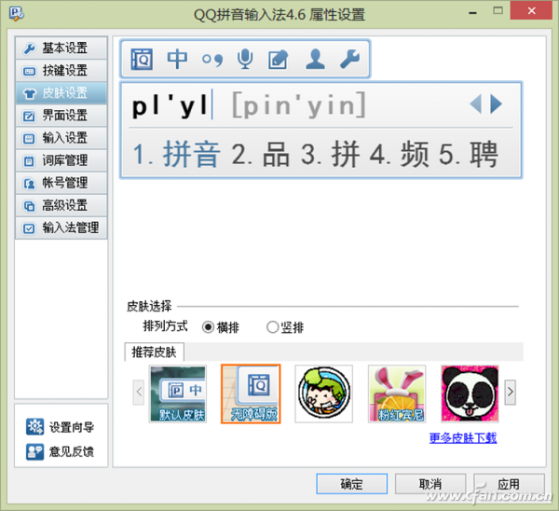Click 应用 apply button
This screenshot has height=511, width=559.
coord(509,484)
